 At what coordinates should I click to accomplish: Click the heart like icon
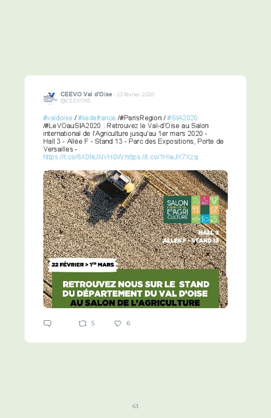118,323
